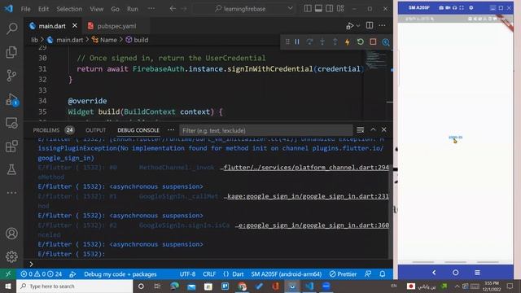Open the File menu
Image resolution: width=521 pixels, height=293 pixels.
click(x=25, y=9)
